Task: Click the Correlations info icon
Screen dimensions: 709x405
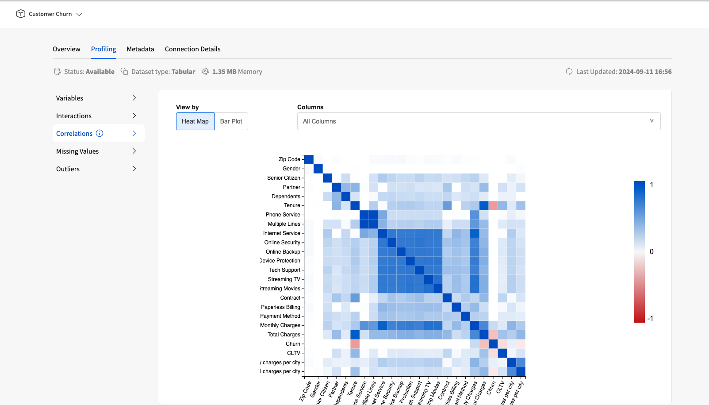Action: [x=100, y=133]
